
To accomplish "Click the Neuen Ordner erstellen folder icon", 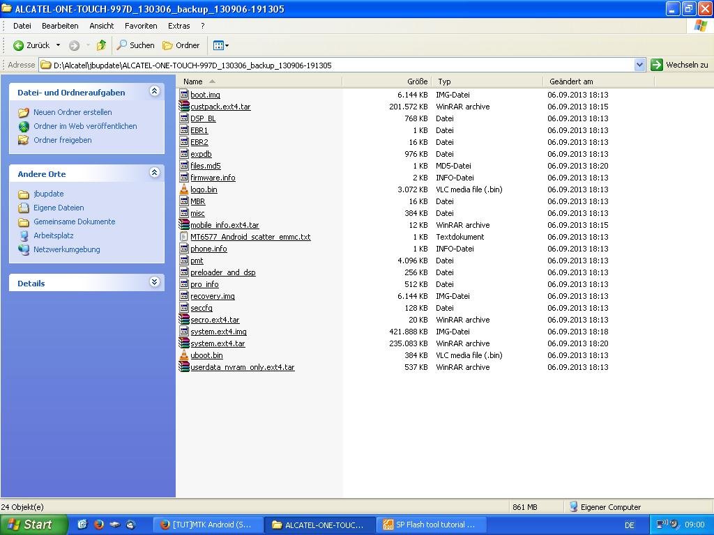I will pyautogui.click(x=24, y=112).
